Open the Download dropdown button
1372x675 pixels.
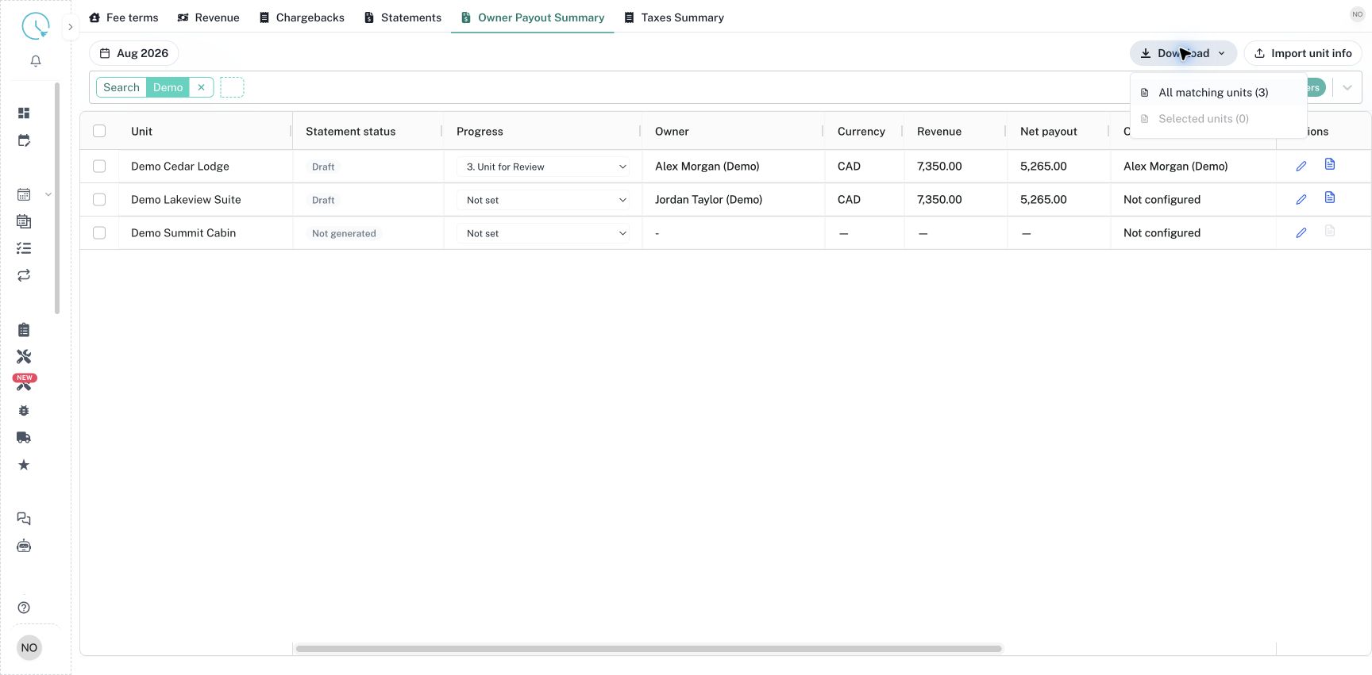click(x=1183, y=53)
